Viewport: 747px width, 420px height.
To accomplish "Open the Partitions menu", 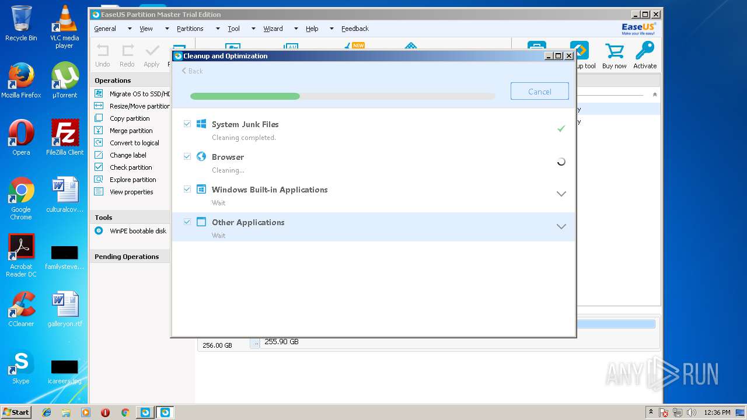I will point(190,29).
